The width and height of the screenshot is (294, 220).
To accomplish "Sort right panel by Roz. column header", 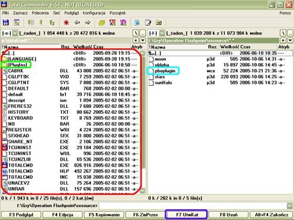I will (213, 47).
